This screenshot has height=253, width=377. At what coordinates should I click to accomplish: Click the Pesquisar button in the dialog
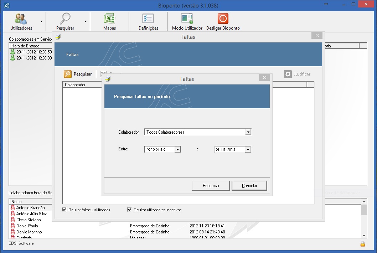pos(211,186)
